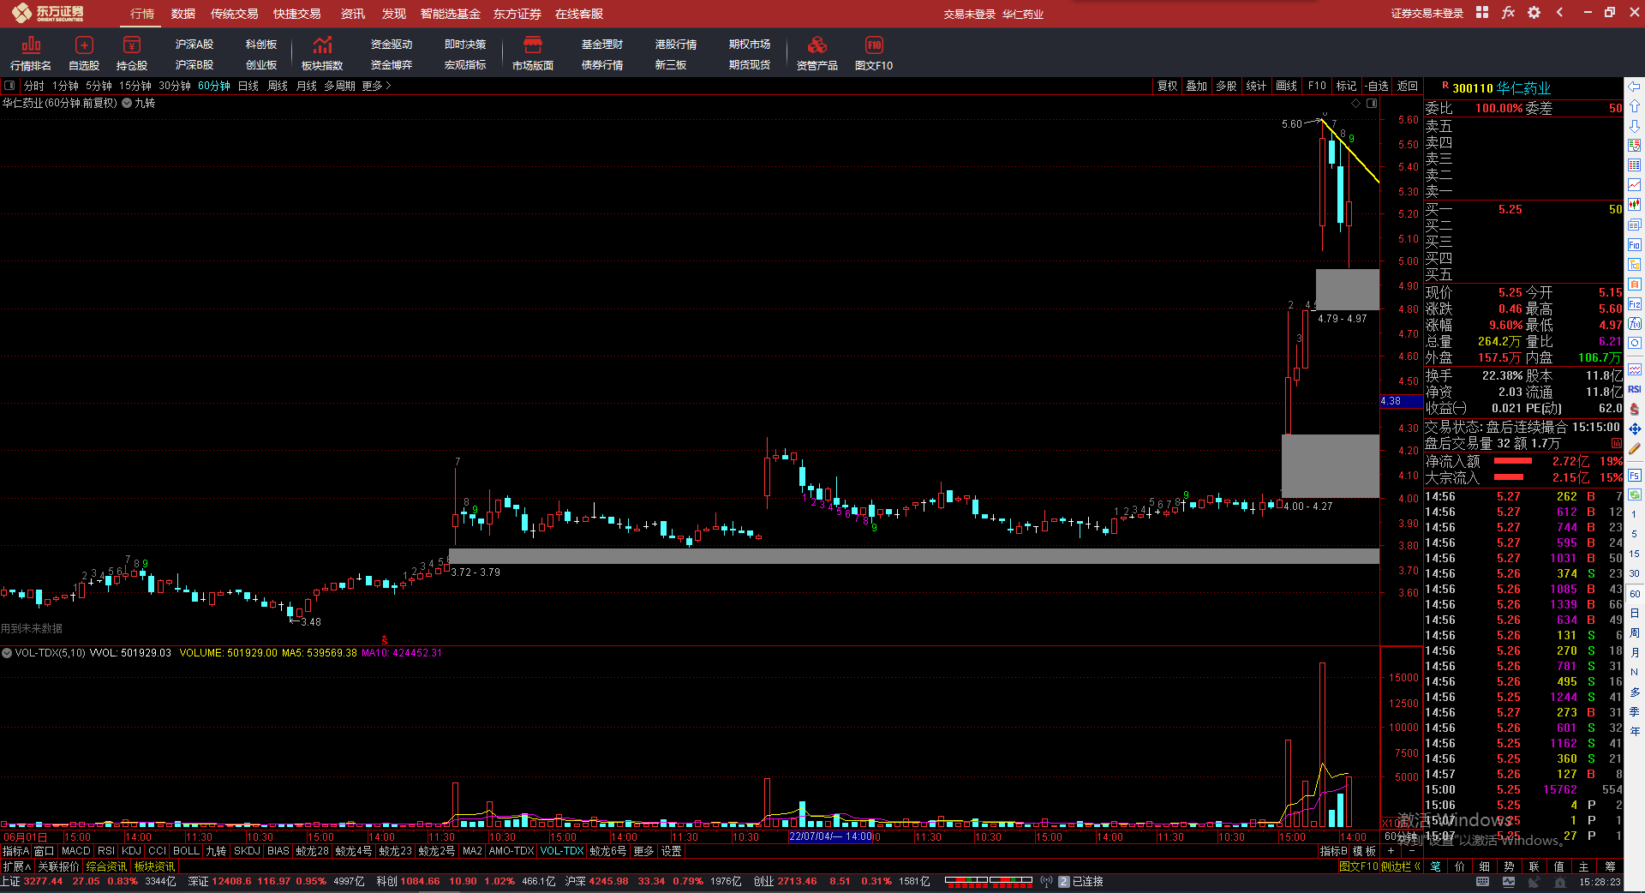Screen dimensions: 1645x893
Task: Open the 模板 template selector
Action: tap(1364, 851)
